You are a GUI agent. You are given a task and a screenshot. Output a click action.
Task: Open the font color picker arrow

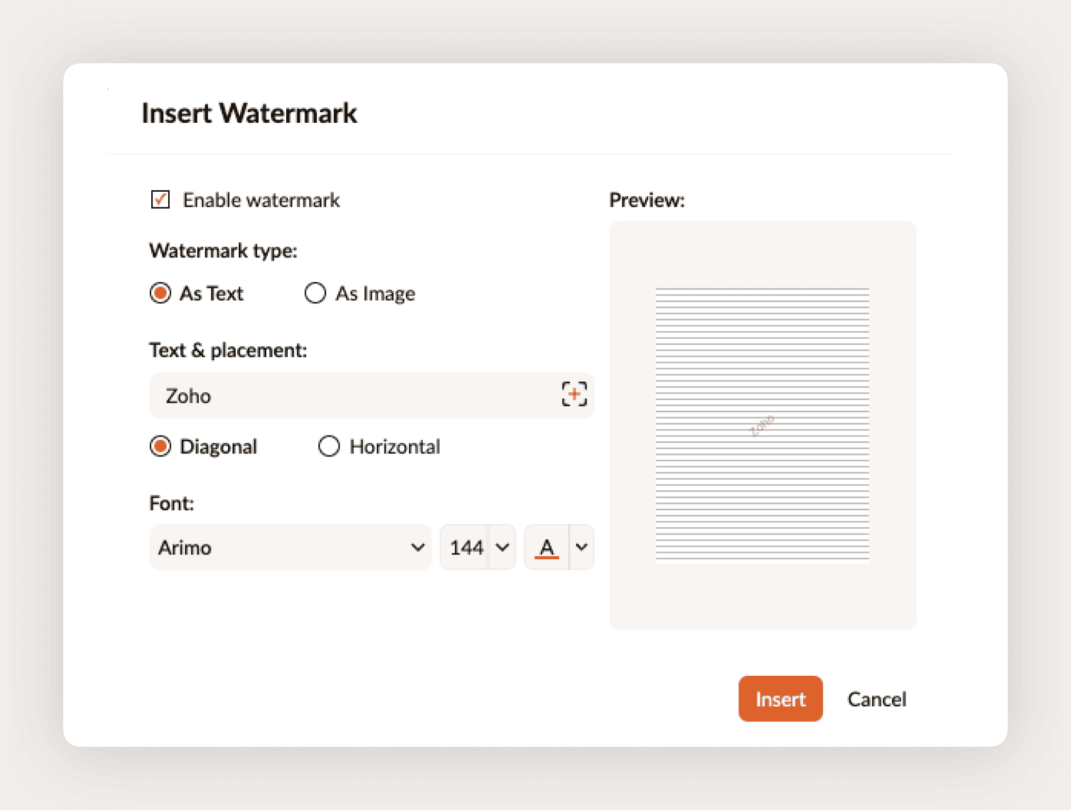[581, 547]
